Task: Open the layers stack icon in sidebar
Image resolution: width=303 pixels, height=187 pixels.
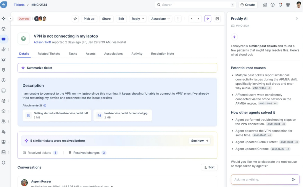Action: 4,111
